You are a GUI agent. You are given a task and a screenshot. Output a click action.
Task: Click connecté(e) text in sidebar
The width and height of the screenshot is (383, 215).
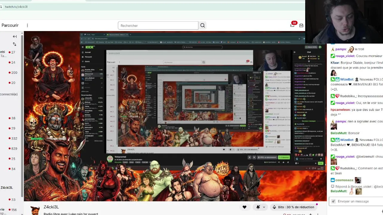(9, 94)
